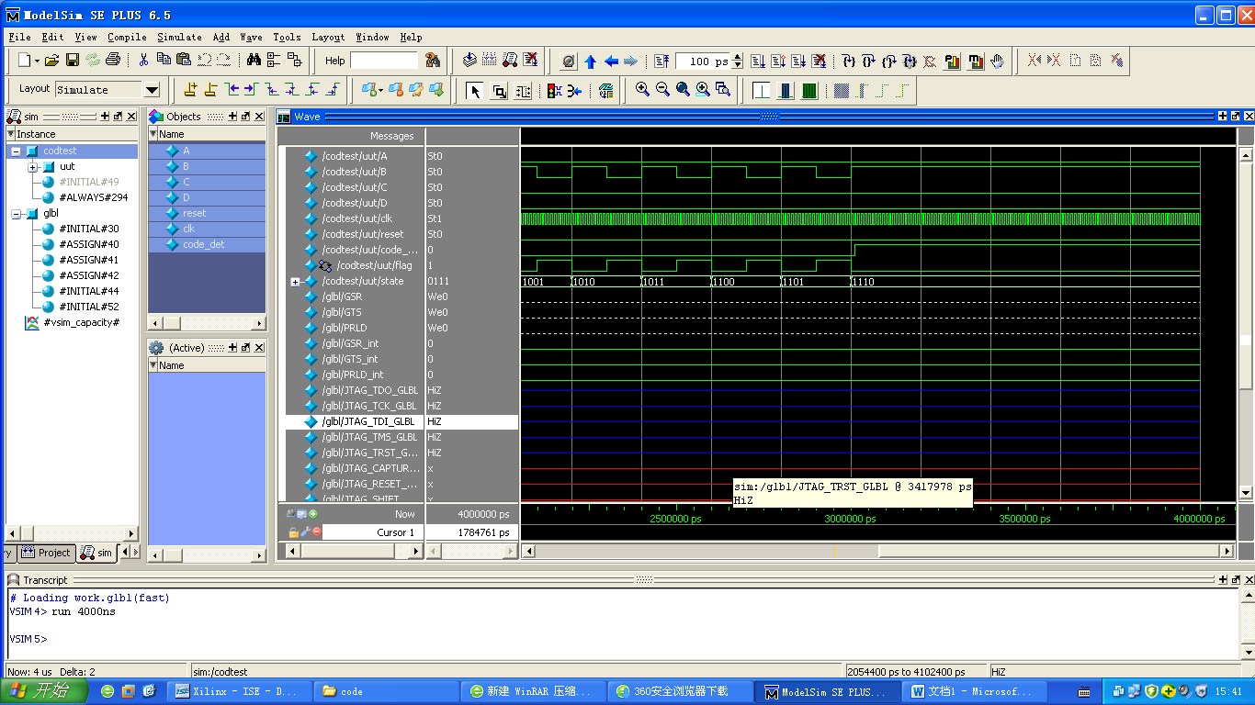Click the Zoom Out magnifier icon
Image resolution: width=1255 pixels, height=705 pixels.
click(x=662, y=90)
